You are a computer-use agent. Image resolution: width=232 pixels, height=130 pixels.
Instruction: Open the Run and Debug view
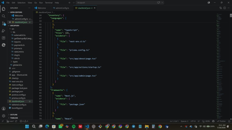point(3,31)
